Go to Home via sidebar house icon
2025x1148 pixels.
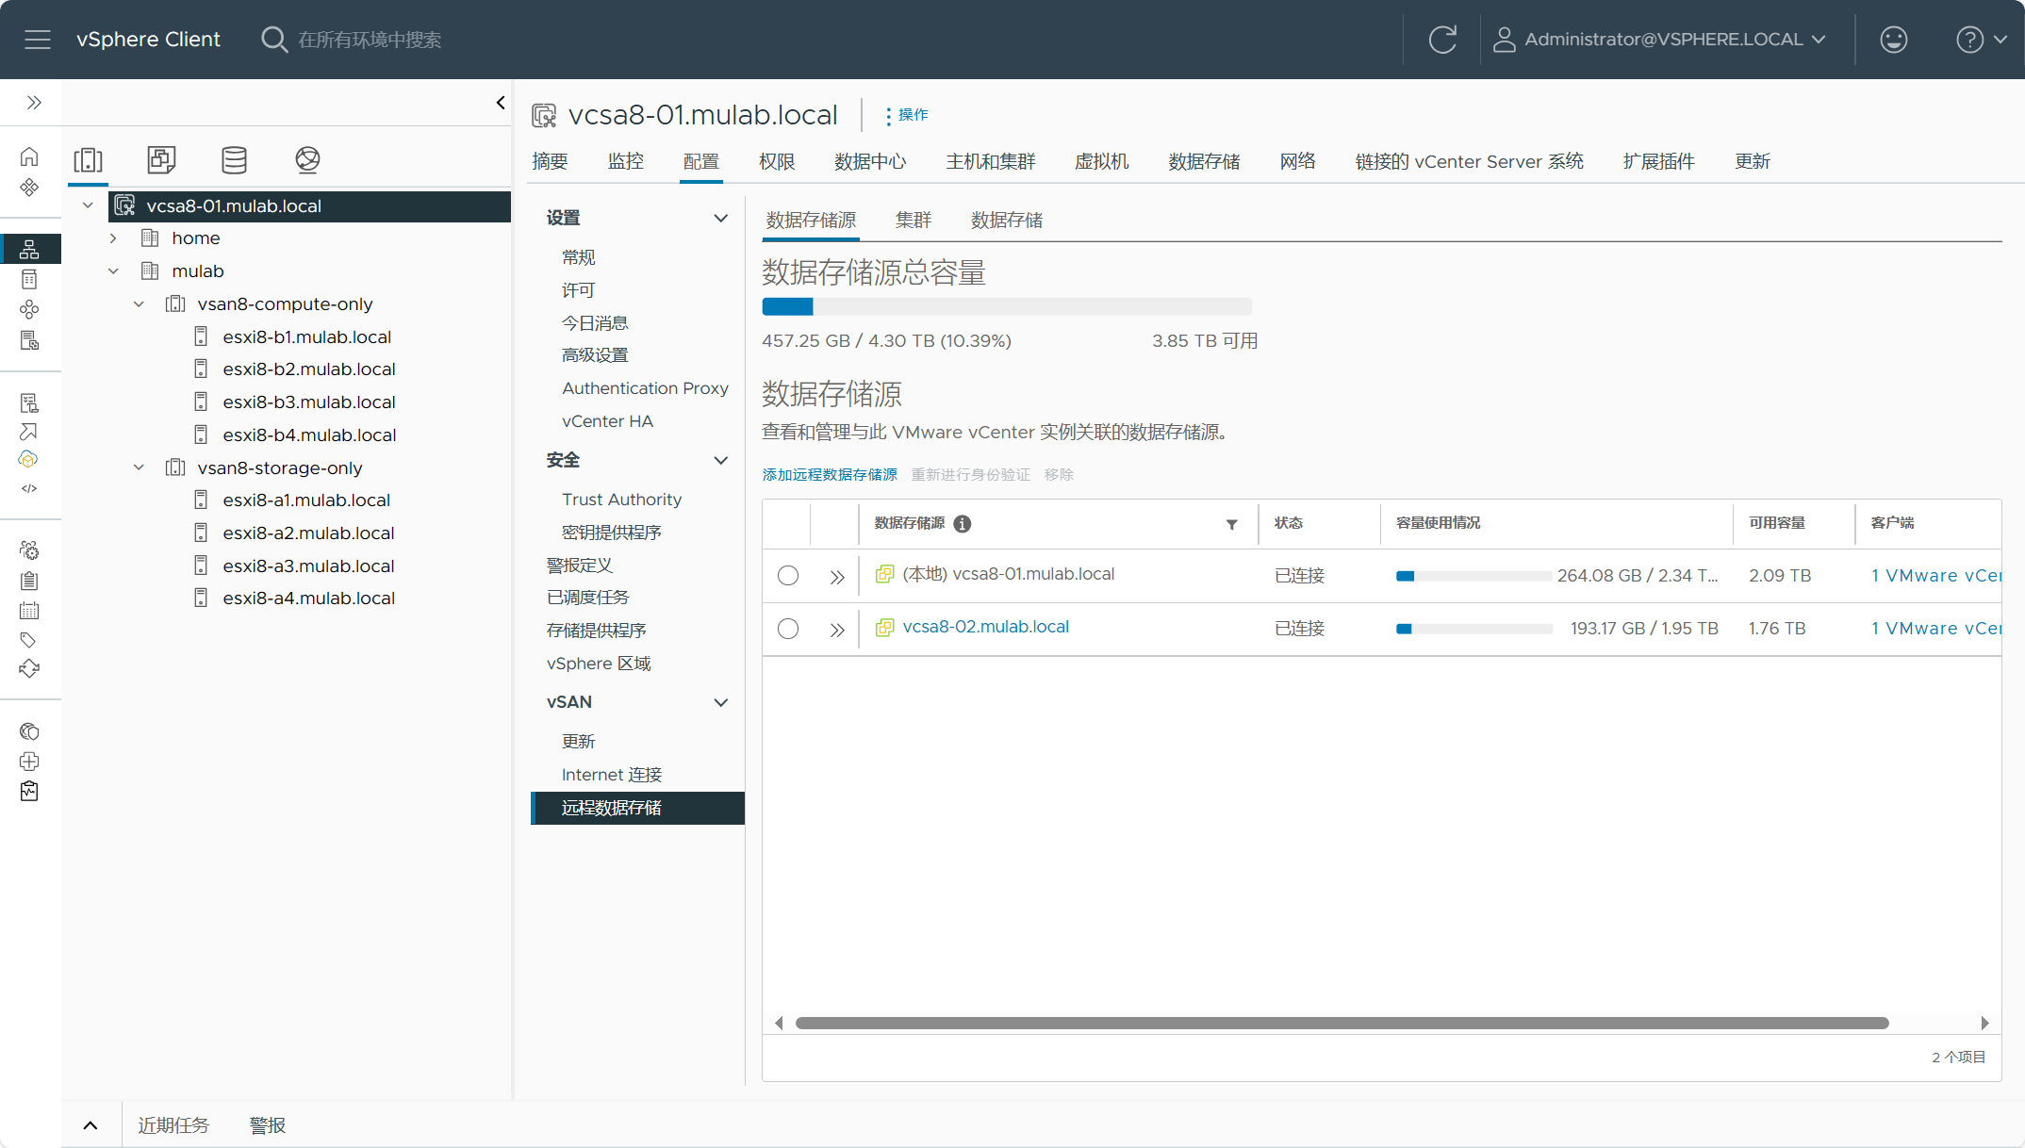coord(29,156)
